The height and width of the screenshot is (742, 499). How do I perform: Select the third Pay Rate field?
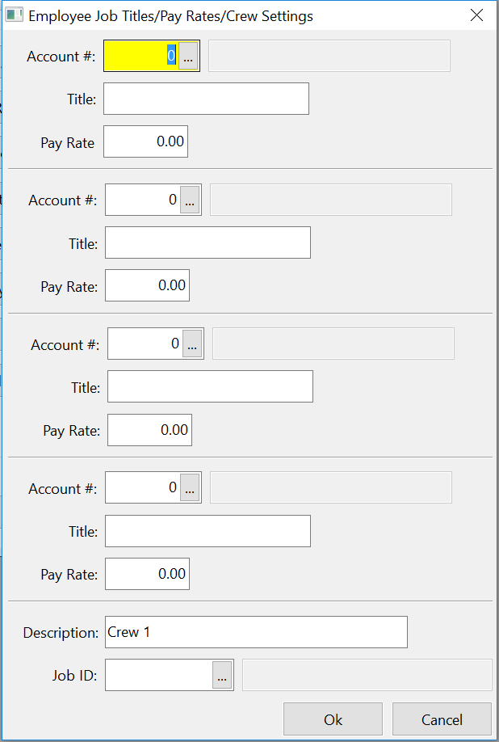149,429
